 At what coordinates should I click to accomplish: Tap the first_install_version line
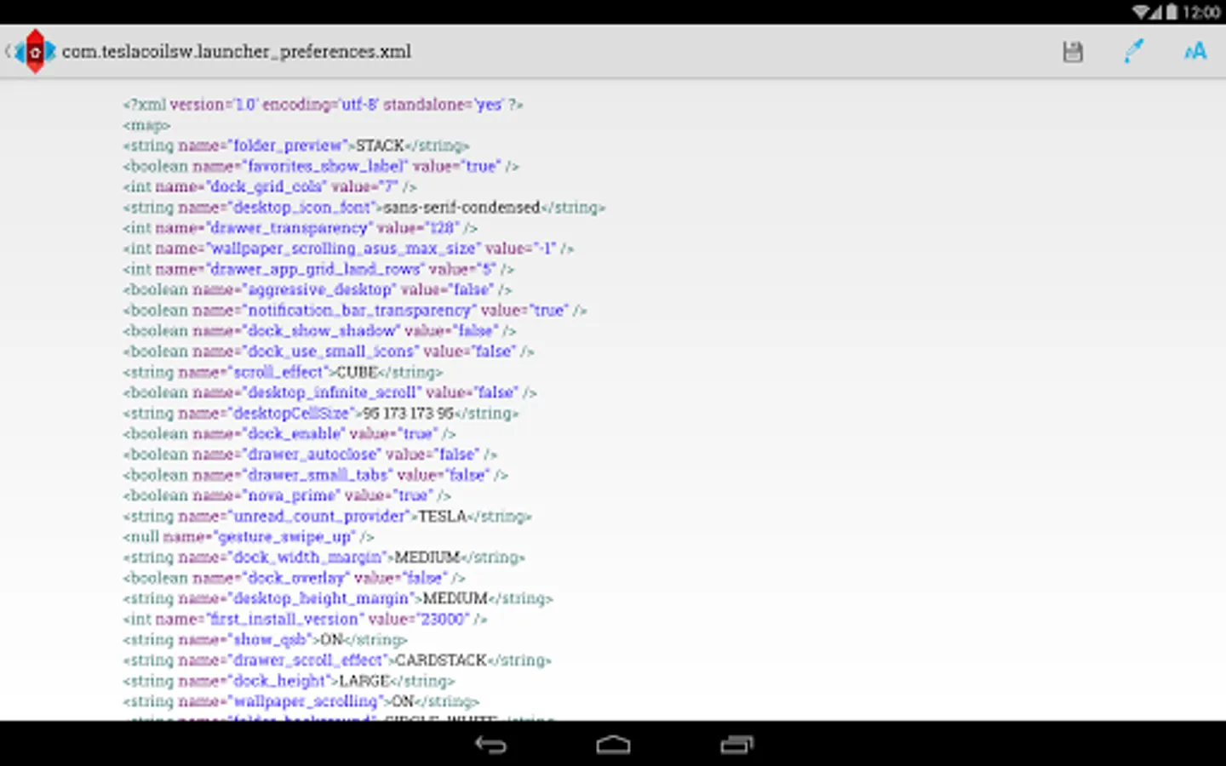click(x=305, y=620)
